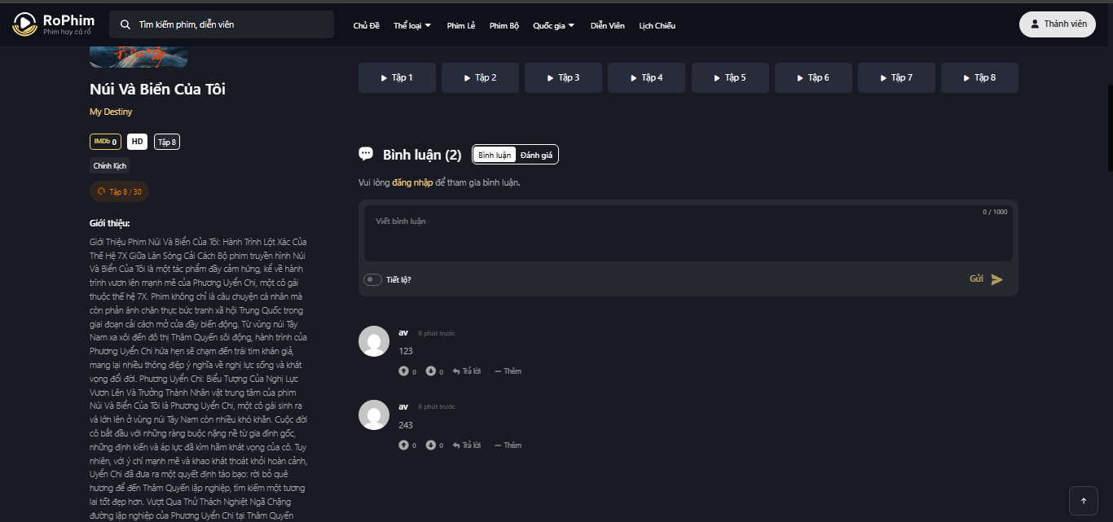Downvote the comment "243"
Image resolution: width=1113 pixels, height=522 pixels.
click(429, 445)
